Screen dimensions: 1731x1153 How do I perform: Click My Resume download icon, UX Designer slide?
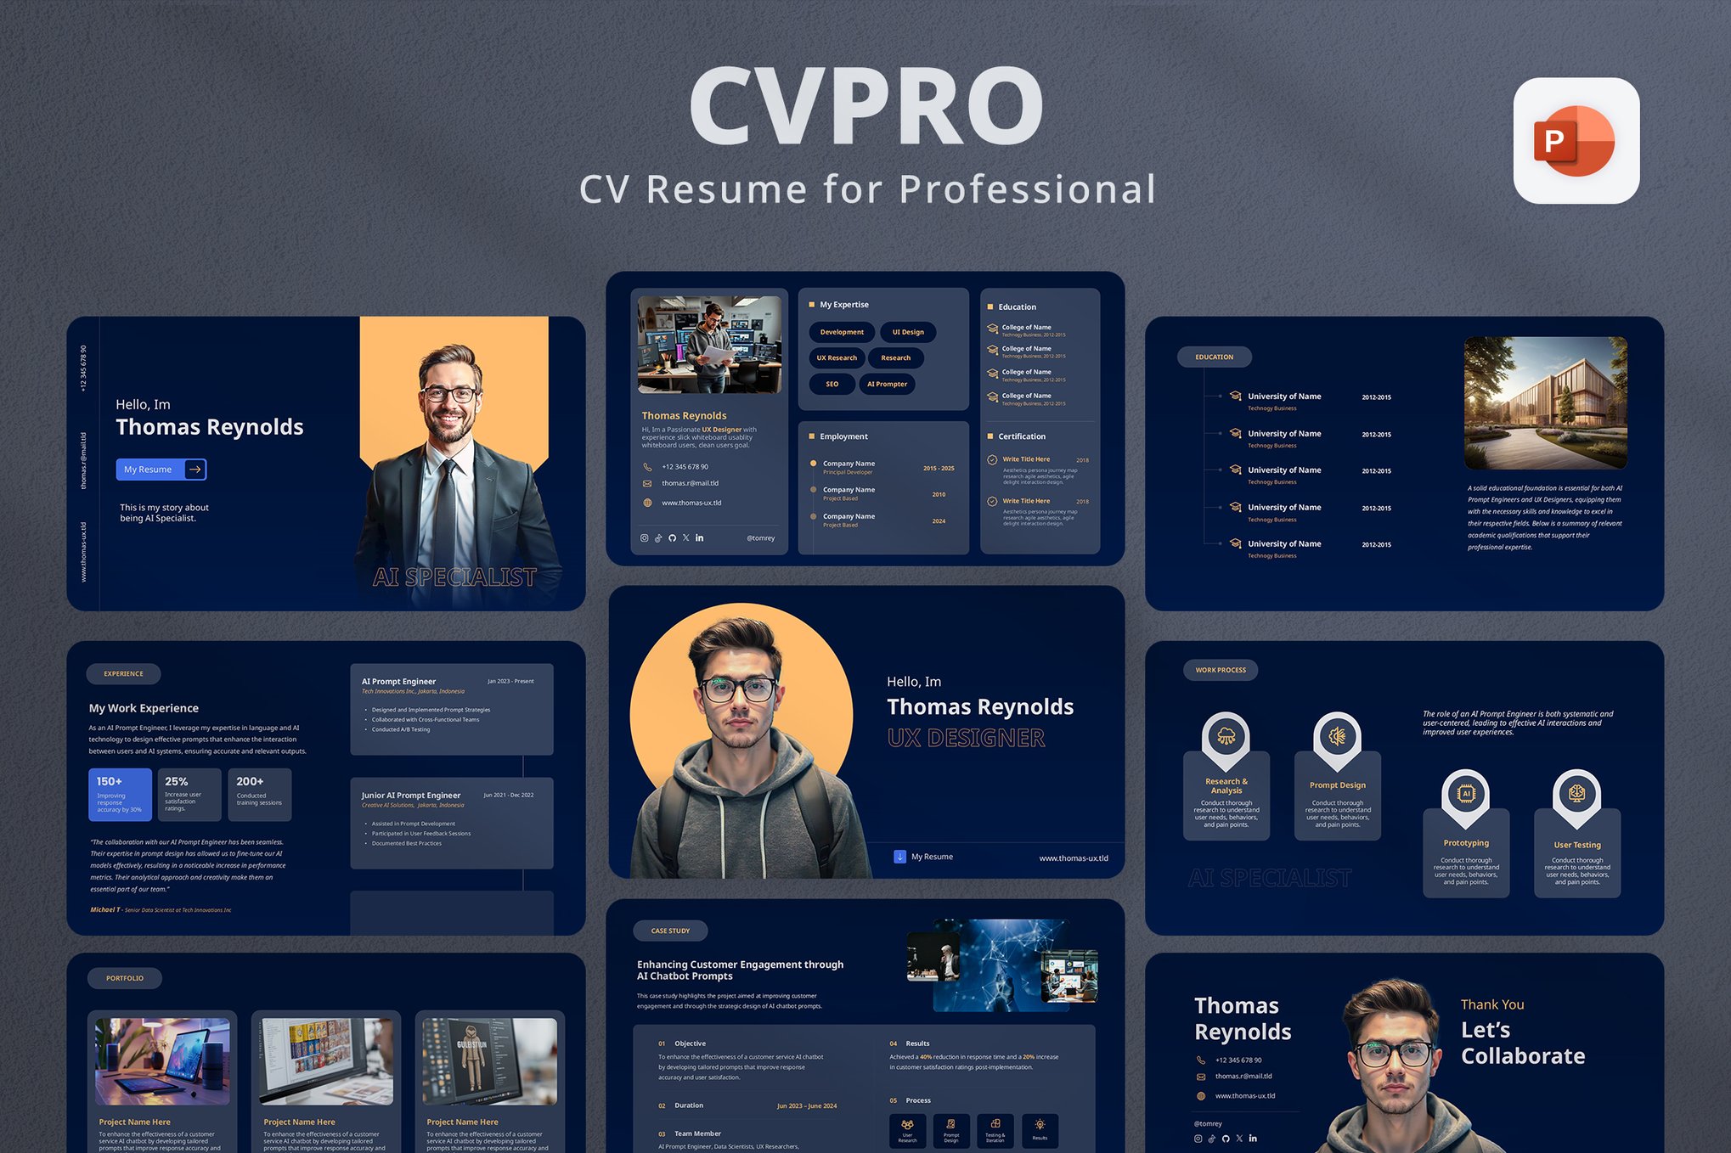click(x=899, y=857)
